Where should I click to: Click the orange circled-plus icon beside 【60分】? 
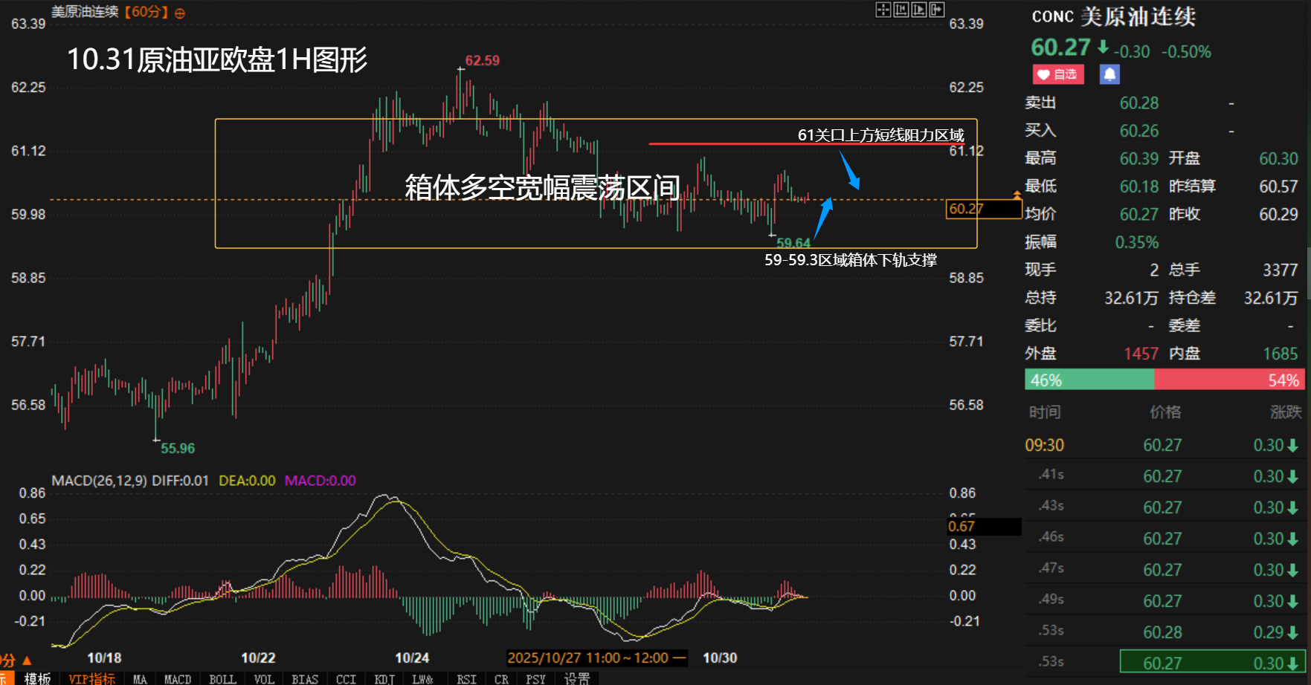pos(180,13)
